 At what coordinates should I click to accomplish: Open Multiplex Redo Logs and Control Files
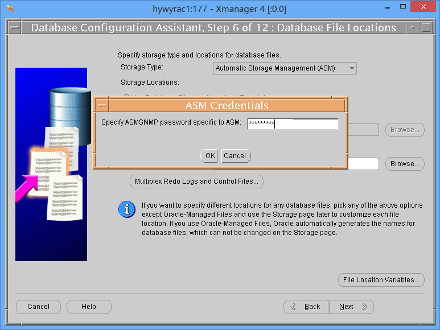pos(196,181)
